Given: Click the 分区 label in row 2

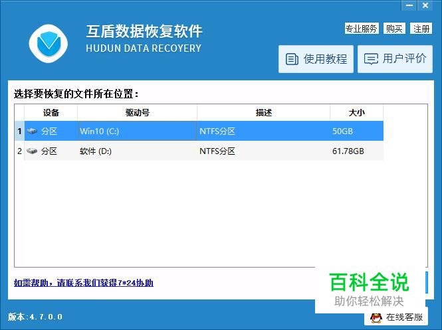Looking at the screenshot, I should click(x=49, y=151).
